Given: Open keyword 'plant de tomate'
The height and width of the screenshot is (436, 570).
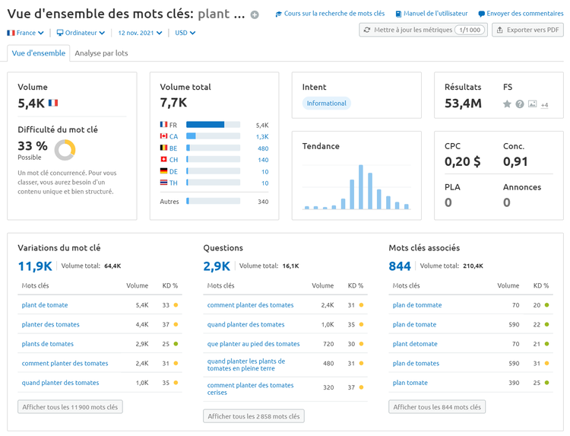Looking at the screenshot, I should click(45, 305).
